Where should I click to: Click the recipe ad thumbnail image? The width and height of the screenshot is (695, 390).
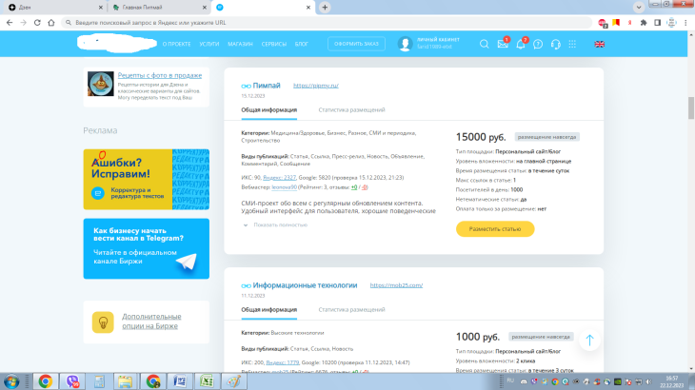tap(101, 84)
